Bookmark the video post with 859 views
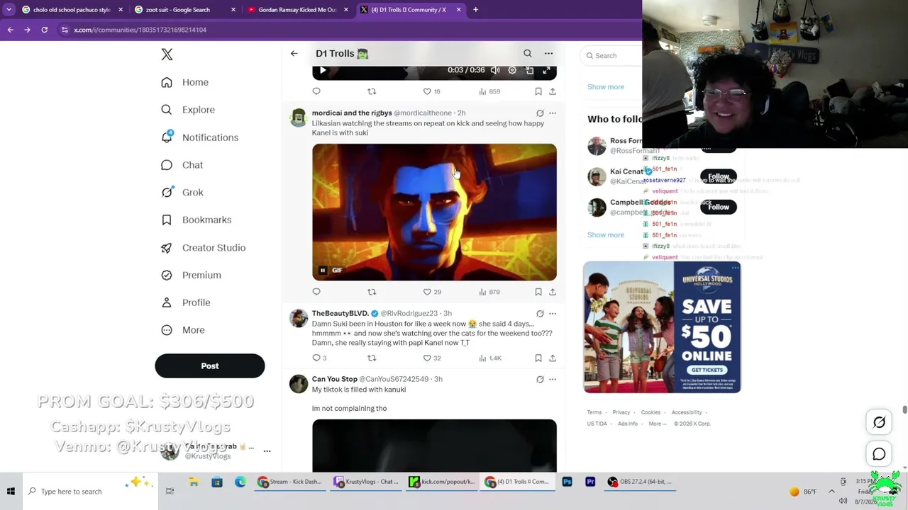 [x=538, y=91]
